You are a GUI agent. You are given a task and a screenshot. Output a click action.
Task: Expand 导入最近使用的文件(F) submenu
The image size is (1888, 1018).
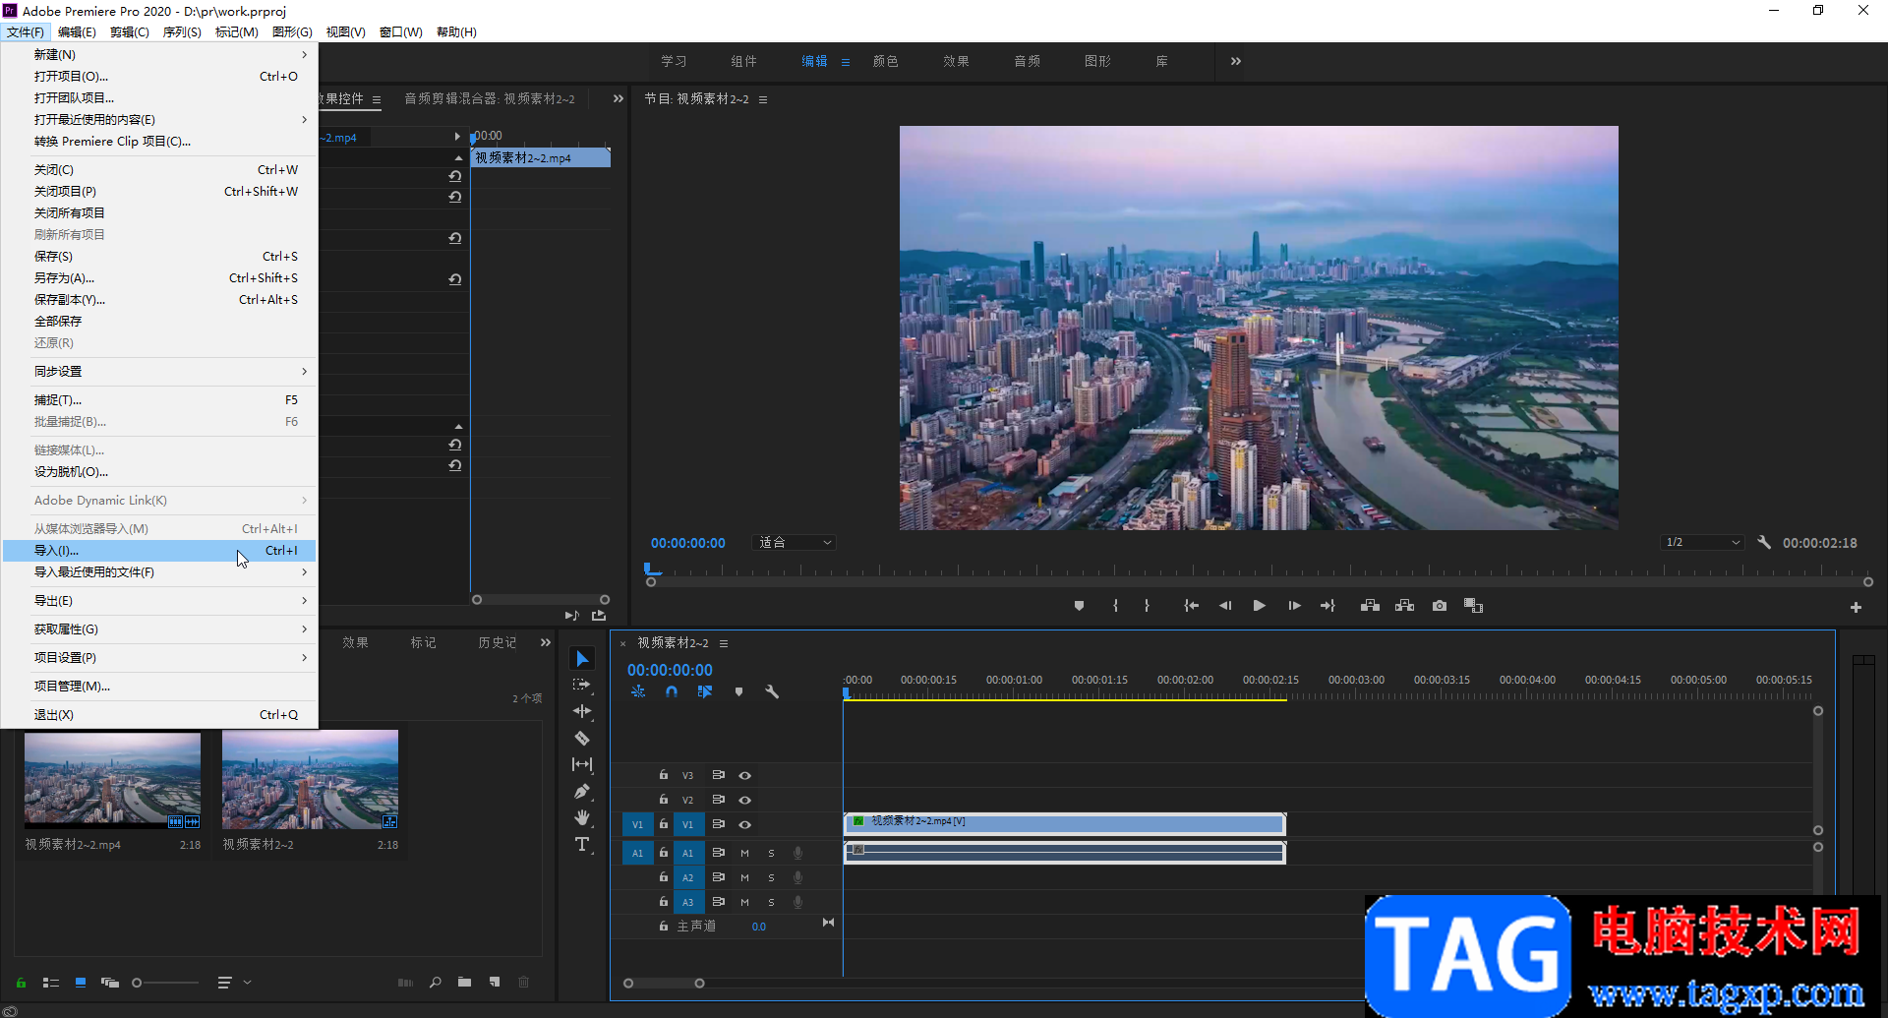pyautogui.click(x=158, y=571)
